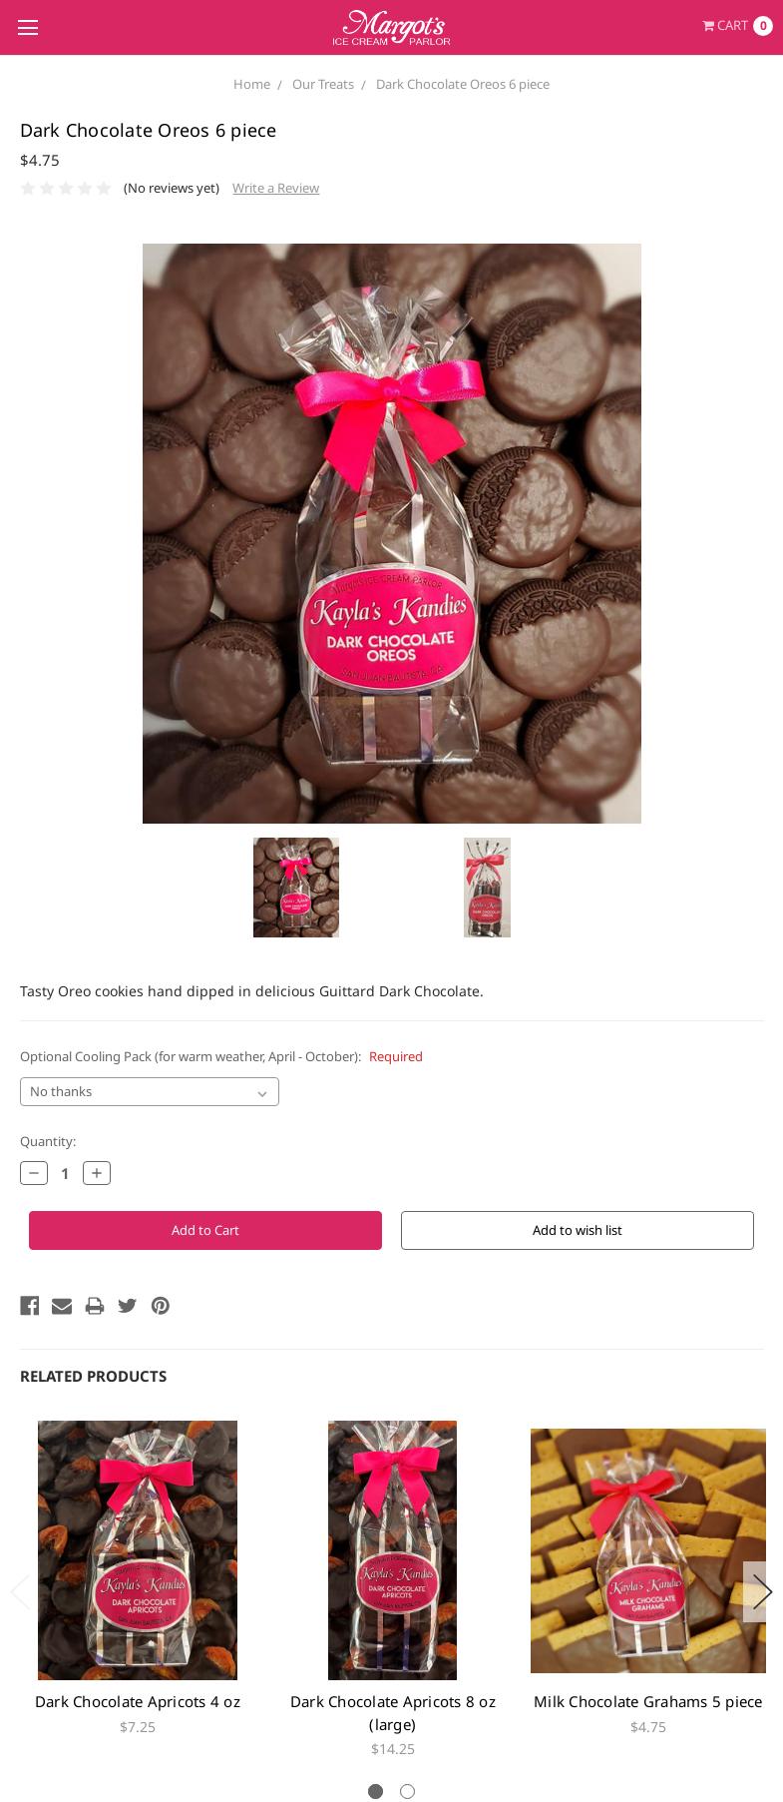783x1802 pixels.
Task: Show previous related products with left arrow
Action: (19, 1591)
